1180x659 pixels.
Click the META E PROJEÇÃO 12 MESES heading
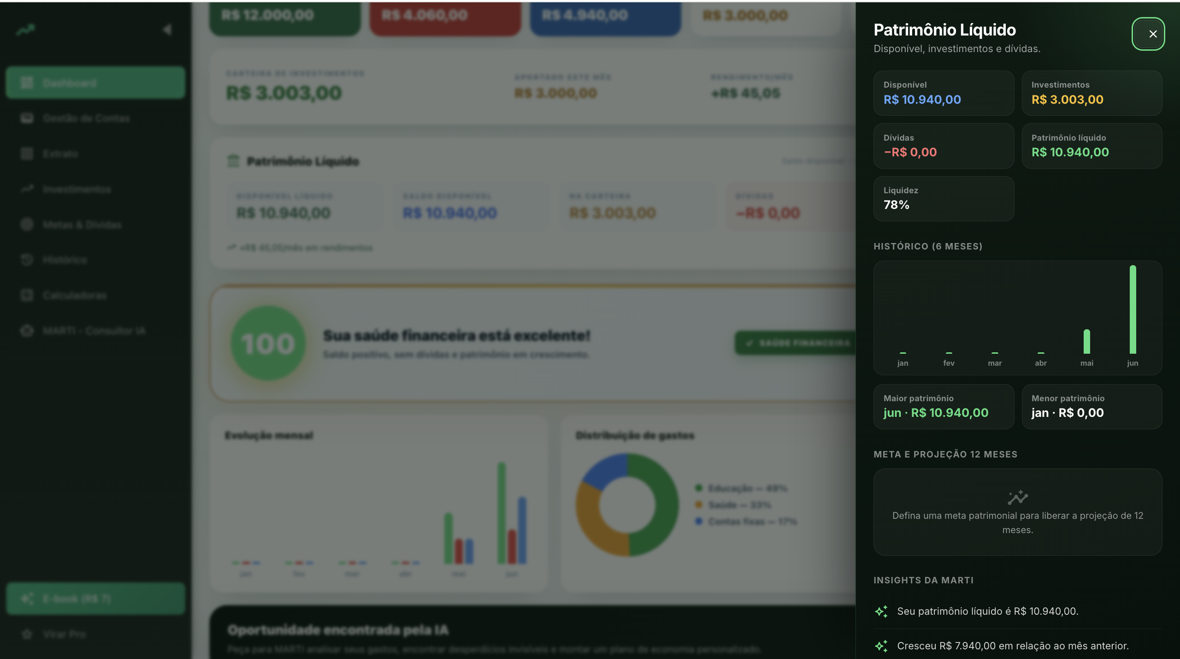click(x=945, y=454)
